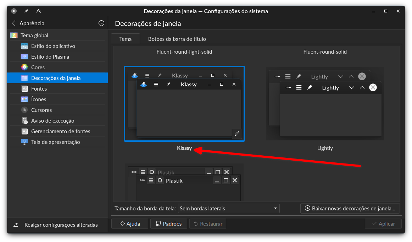Screen dimensions: 412x242
Task: Click the application menu icon in titlebar
Action: (14, 11)
